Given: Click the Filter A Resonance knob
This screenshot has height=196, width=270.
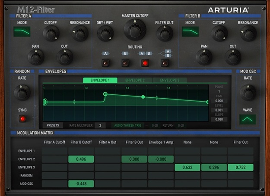Looking at the screenshot, I should pos(80,34).
